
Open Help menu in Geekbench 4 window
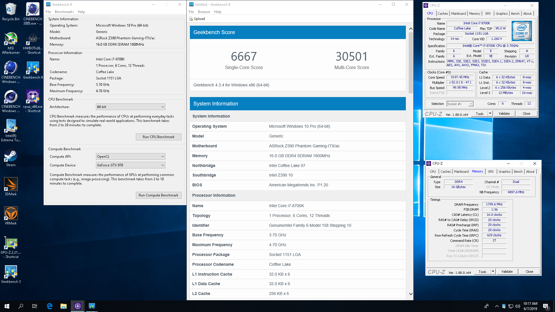click(x=81, y=12)
